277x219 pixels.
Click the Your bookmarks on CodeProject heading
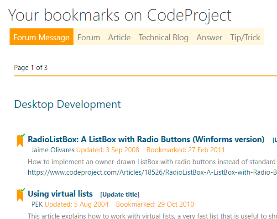(120, 16)
